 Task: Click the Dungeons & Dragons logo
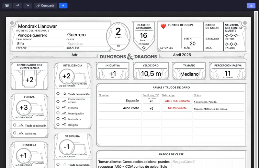click(128, 57)
